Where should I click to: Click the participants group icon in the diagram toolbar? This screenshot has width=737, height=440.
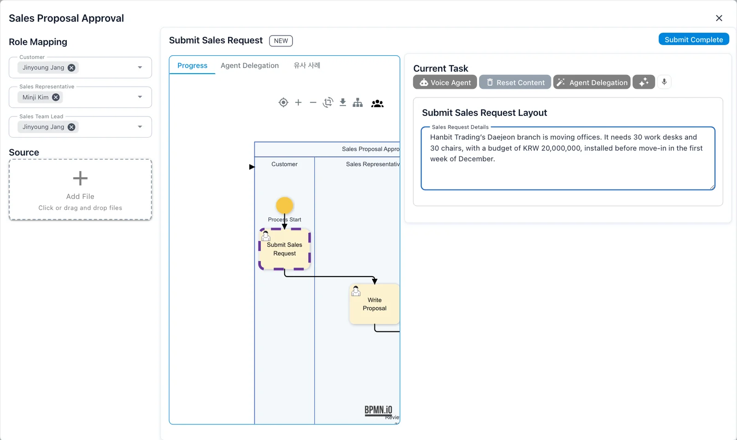[x=377, y=104]
